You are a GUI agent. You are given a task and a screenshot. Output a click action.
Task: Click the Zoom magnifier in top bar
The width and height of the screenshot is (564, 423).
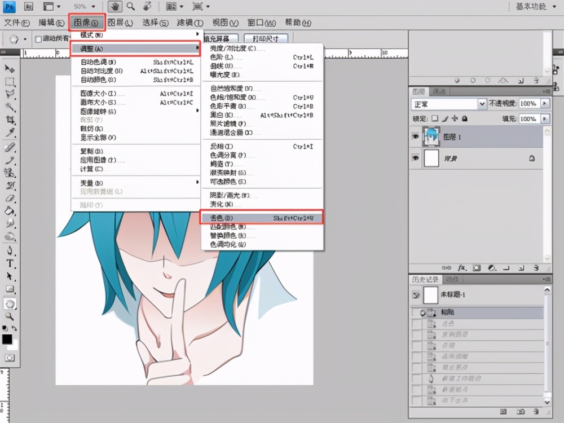[130, 7]
